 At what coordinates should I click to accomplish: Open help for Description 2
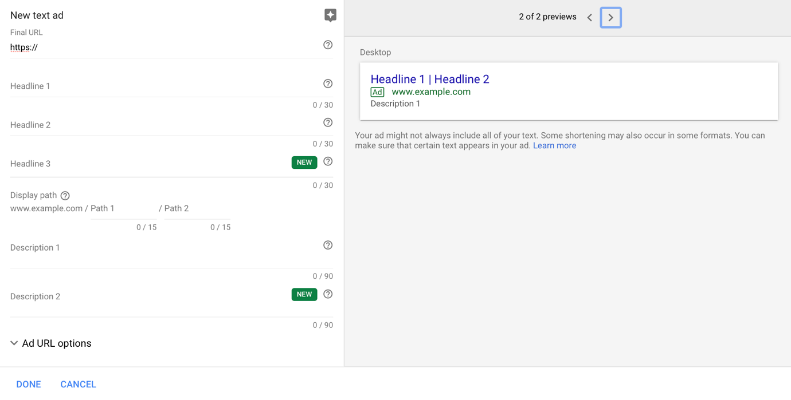pyautogui.click(x=328, y=294)
